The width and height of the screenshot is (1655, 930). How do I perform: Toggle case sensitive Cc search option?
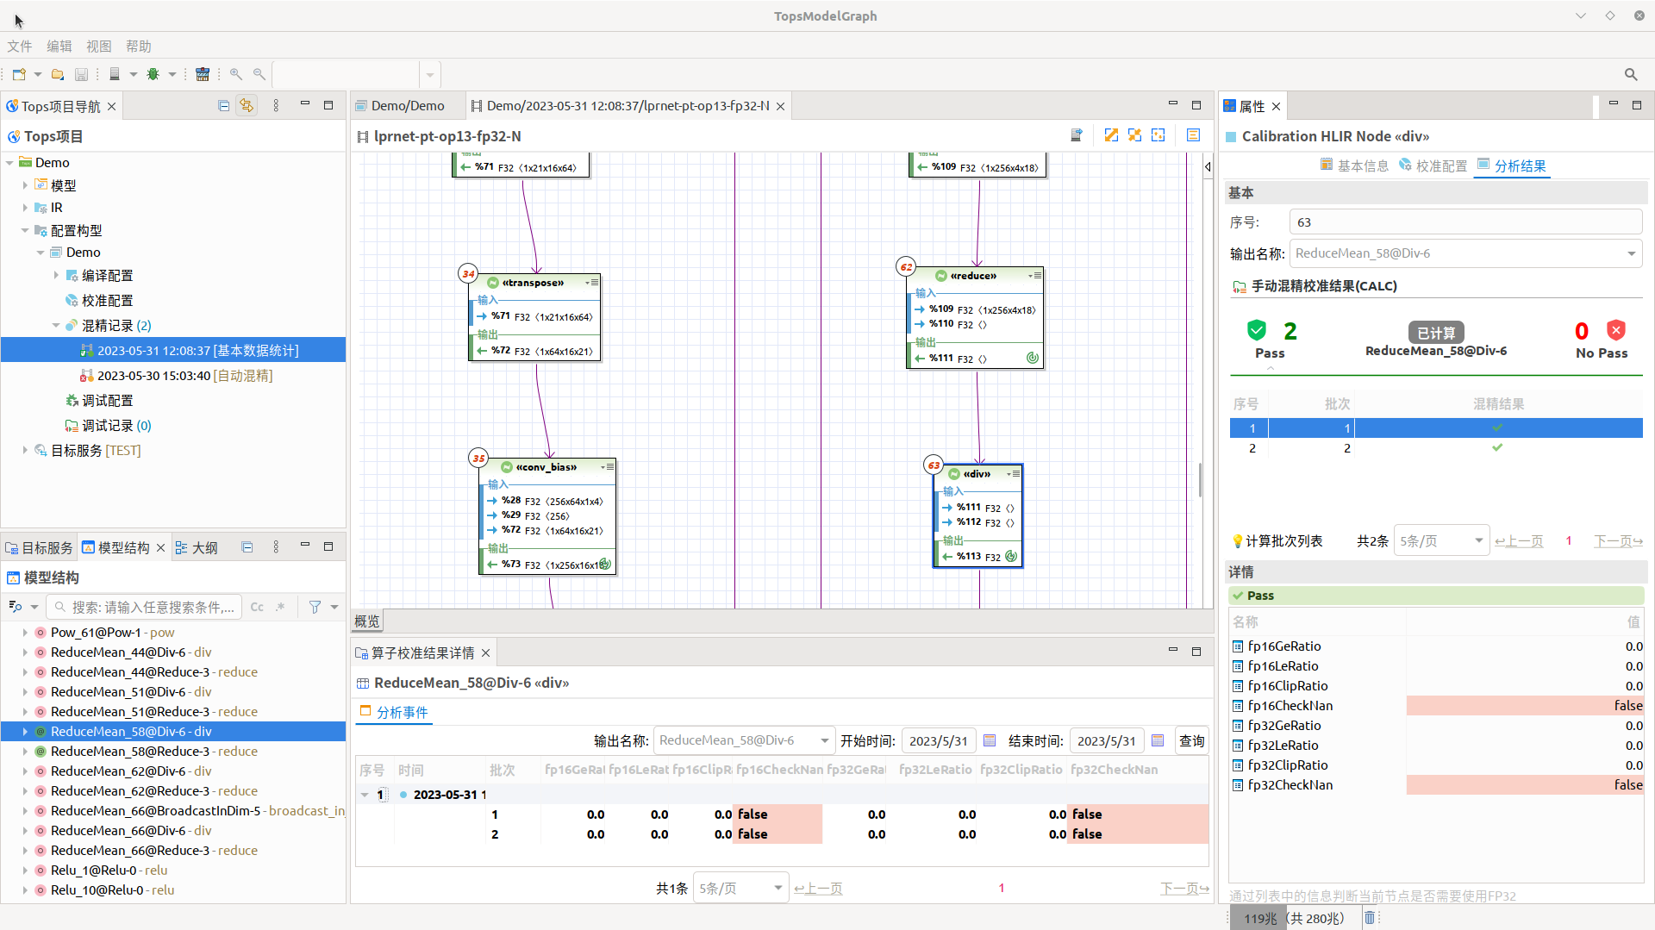tap(257, 607)
